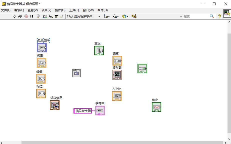This screenshot has width=231, height=144.
Task: Open the Reorder dropdown
Action: [x=125, y=16]
